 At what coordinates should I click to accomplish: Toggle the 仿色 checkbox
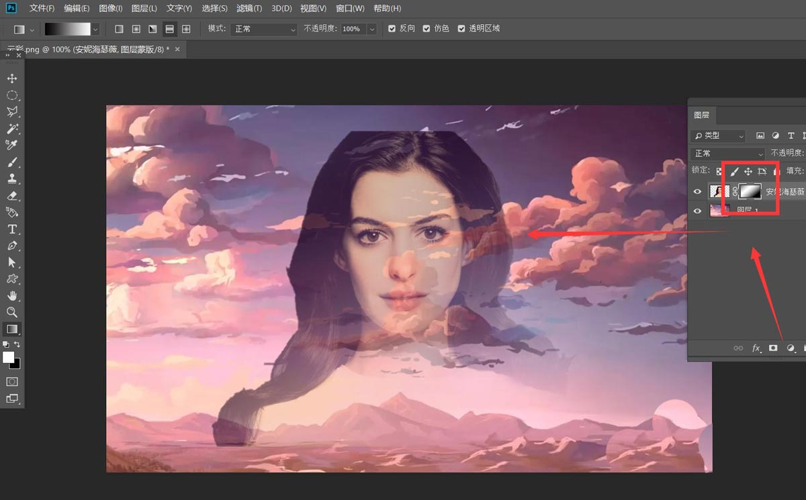[x=427, y=29]
